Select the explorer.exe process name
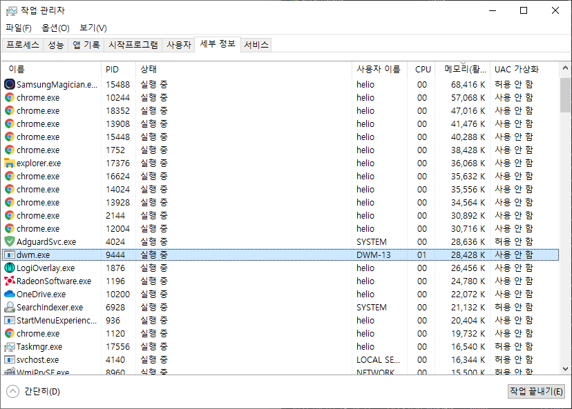This screenshot has height=409, width=572. click(x=39, y=163)
